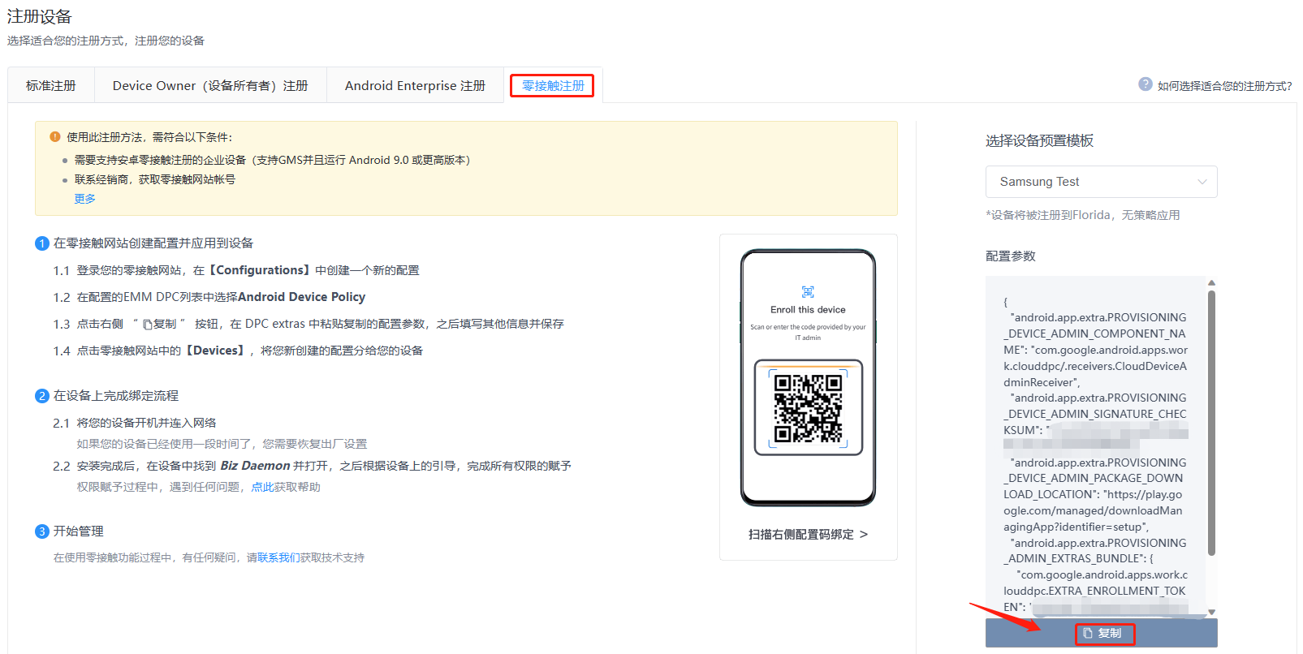Click the 设备将被注册到Florida note
This screenshot has width=1303, height=654.
[1083, 215]
